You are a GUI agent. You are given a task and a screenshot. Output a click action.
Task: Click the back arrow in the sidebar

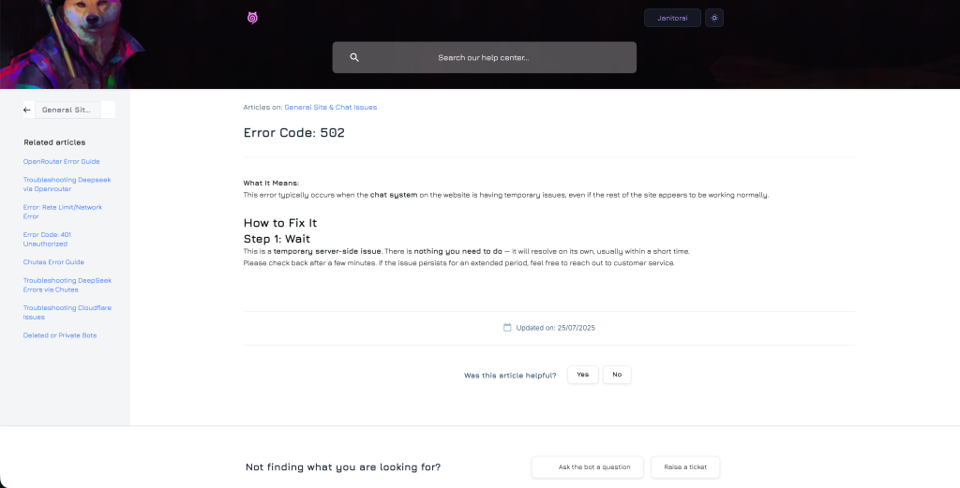pyautogui.click(x=27, y=110)
